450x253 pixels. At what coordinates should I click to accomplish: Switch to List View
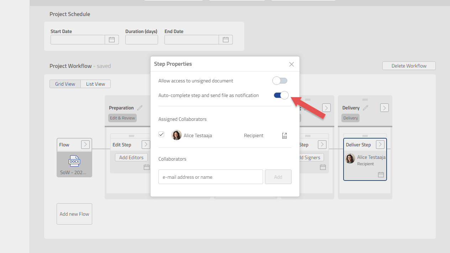[95, 84]
